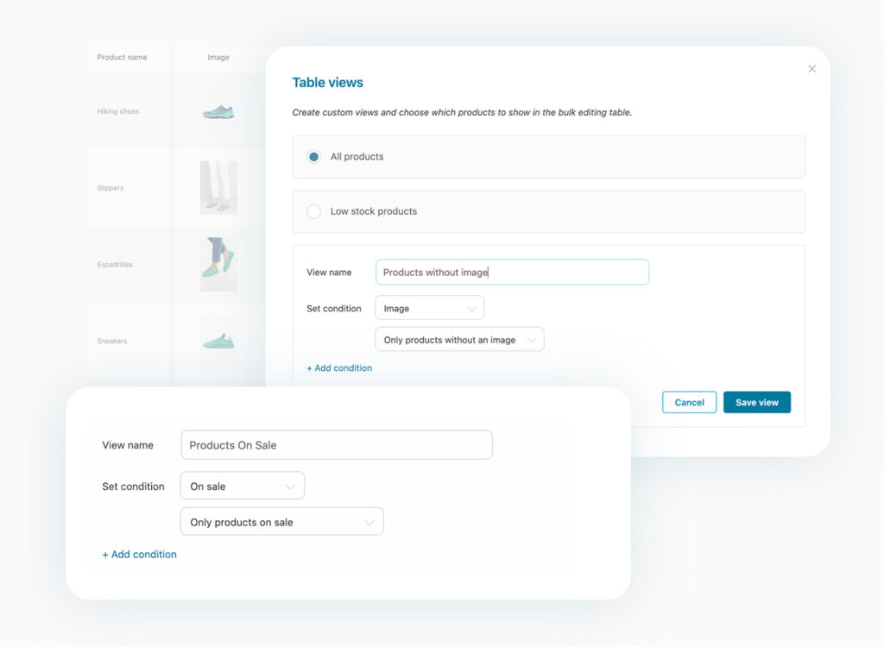Click the Products On Sale name field

336,445
